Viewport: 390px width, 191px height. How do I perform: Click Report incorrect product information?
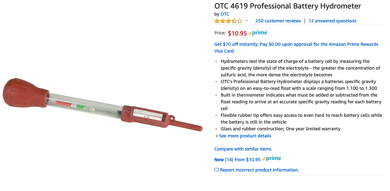259,170
